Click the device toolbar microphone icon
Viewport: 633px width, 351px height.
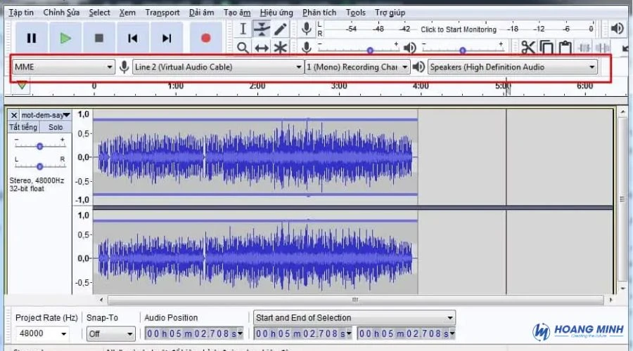click(x=124, y=67)
